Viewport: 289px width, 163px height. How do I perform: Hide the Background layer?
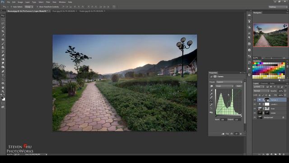[x=255, y=117]
